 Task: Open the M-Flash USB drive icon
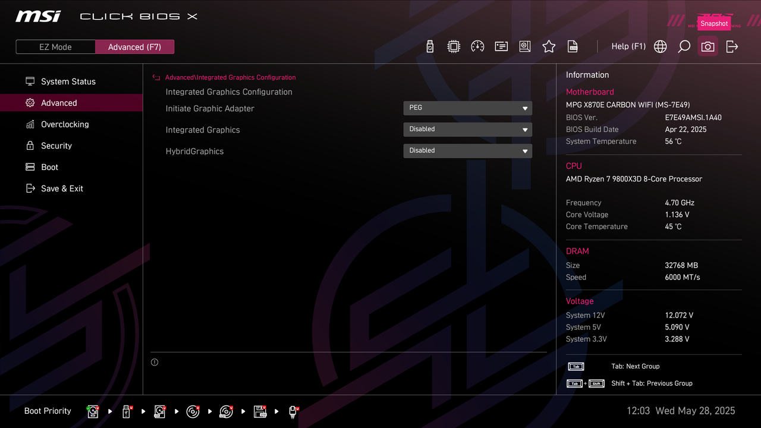click(430, 46)
